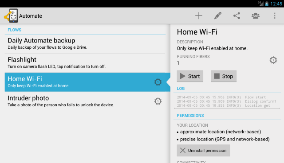Tap 'Daily backup of your flows' description
Screen dimensions: 284x163
47,47
